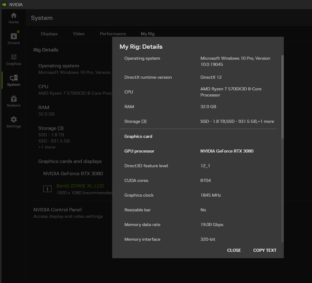Select the RAM value in dialog
The image size is (312, 283).
(208, 107)
